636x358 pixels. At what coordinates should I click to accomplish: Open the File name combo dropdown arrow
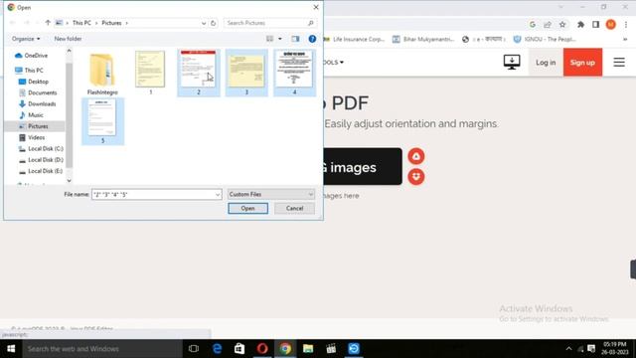pos(218,195)
